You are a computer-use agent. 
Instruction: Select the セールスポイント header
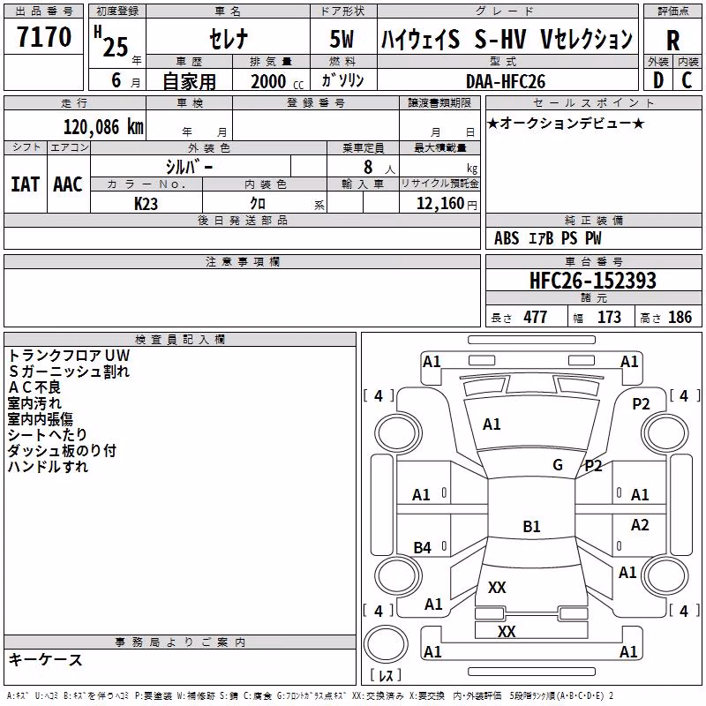click(593, 103)
